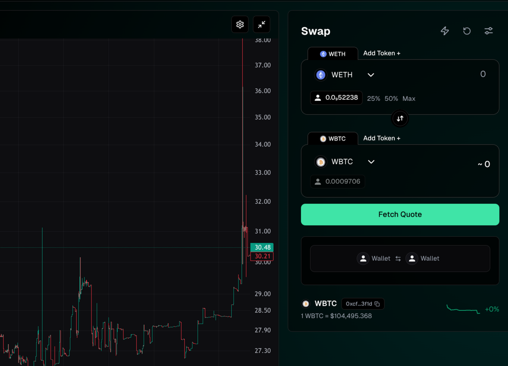Viewport: 508px width, 366px height.
Task: Click the WBTC mini price sparkline
Action: [463, 309]
